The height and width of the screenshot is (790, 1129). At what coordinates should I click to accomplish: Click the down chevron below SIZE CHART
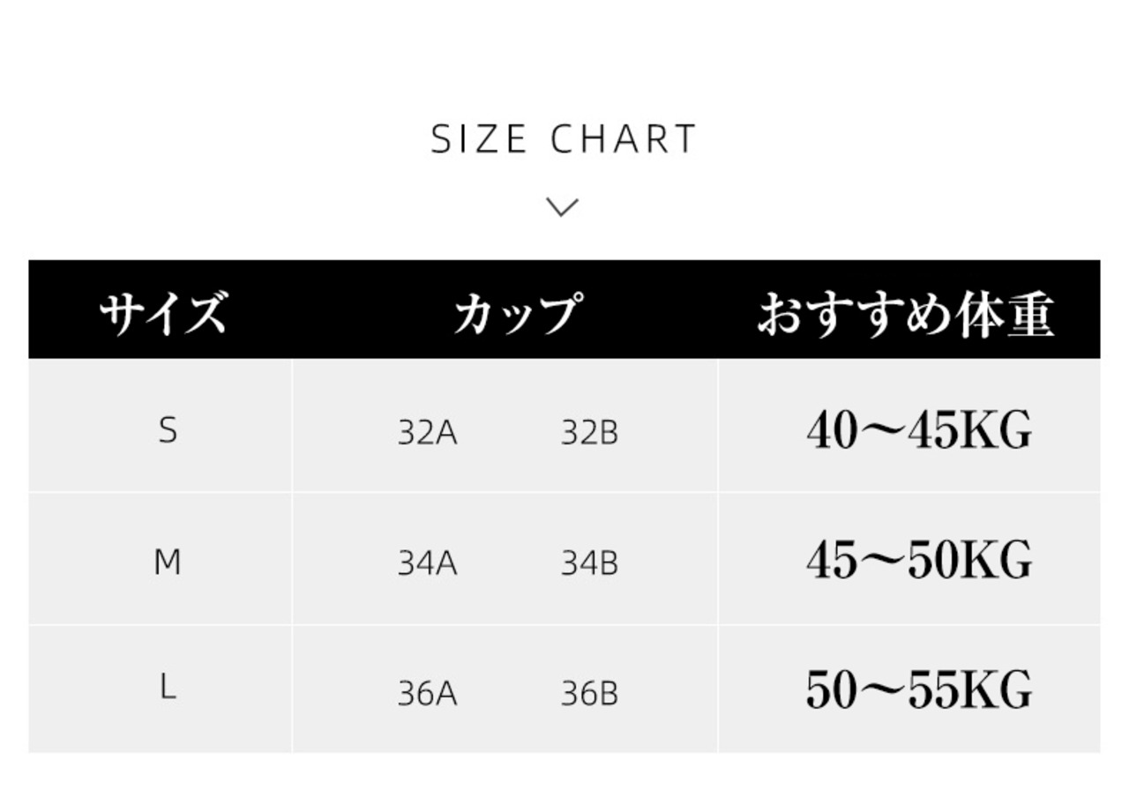[x=563, y=207]
